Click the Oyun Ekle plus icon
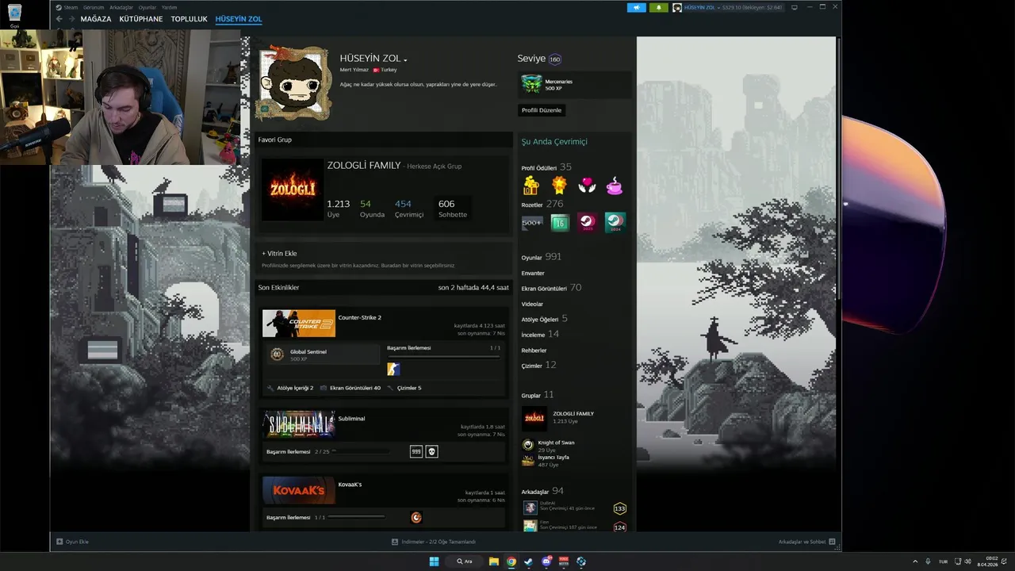 coord(59,542)
